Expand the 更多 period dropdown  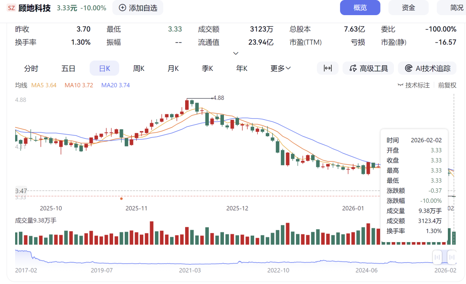pos(280,68)
